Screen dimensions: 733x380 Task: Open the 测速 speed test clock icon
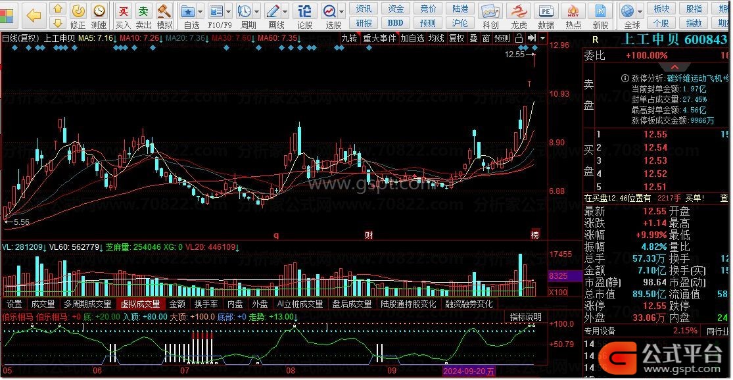(x=99, y=16)
